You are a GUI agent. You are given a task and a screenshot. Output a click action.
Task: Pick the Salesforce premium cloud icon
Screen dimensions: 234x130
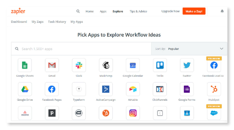pyautogui.click(x=214, y=113)
